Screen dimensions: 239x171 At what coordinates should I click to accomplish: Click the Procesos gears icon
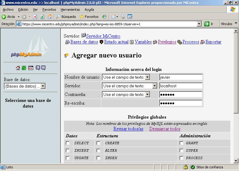[180, 42]
